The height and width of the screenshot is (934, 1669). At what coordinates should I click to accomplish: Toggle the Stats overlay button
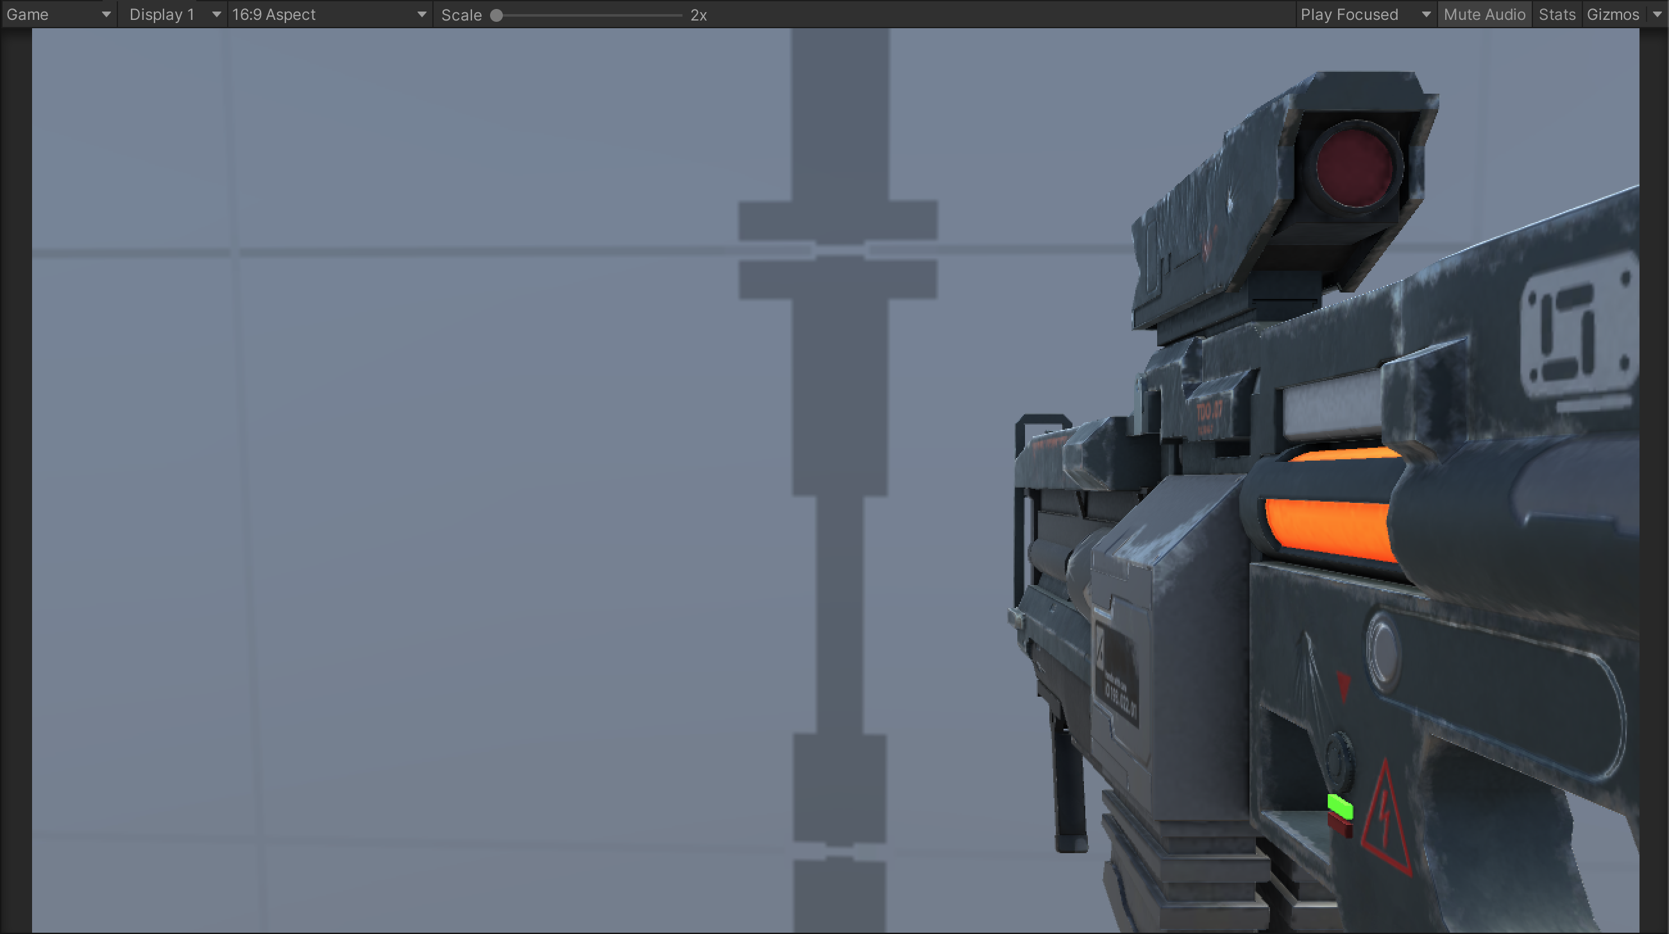tap(1556, 14)
